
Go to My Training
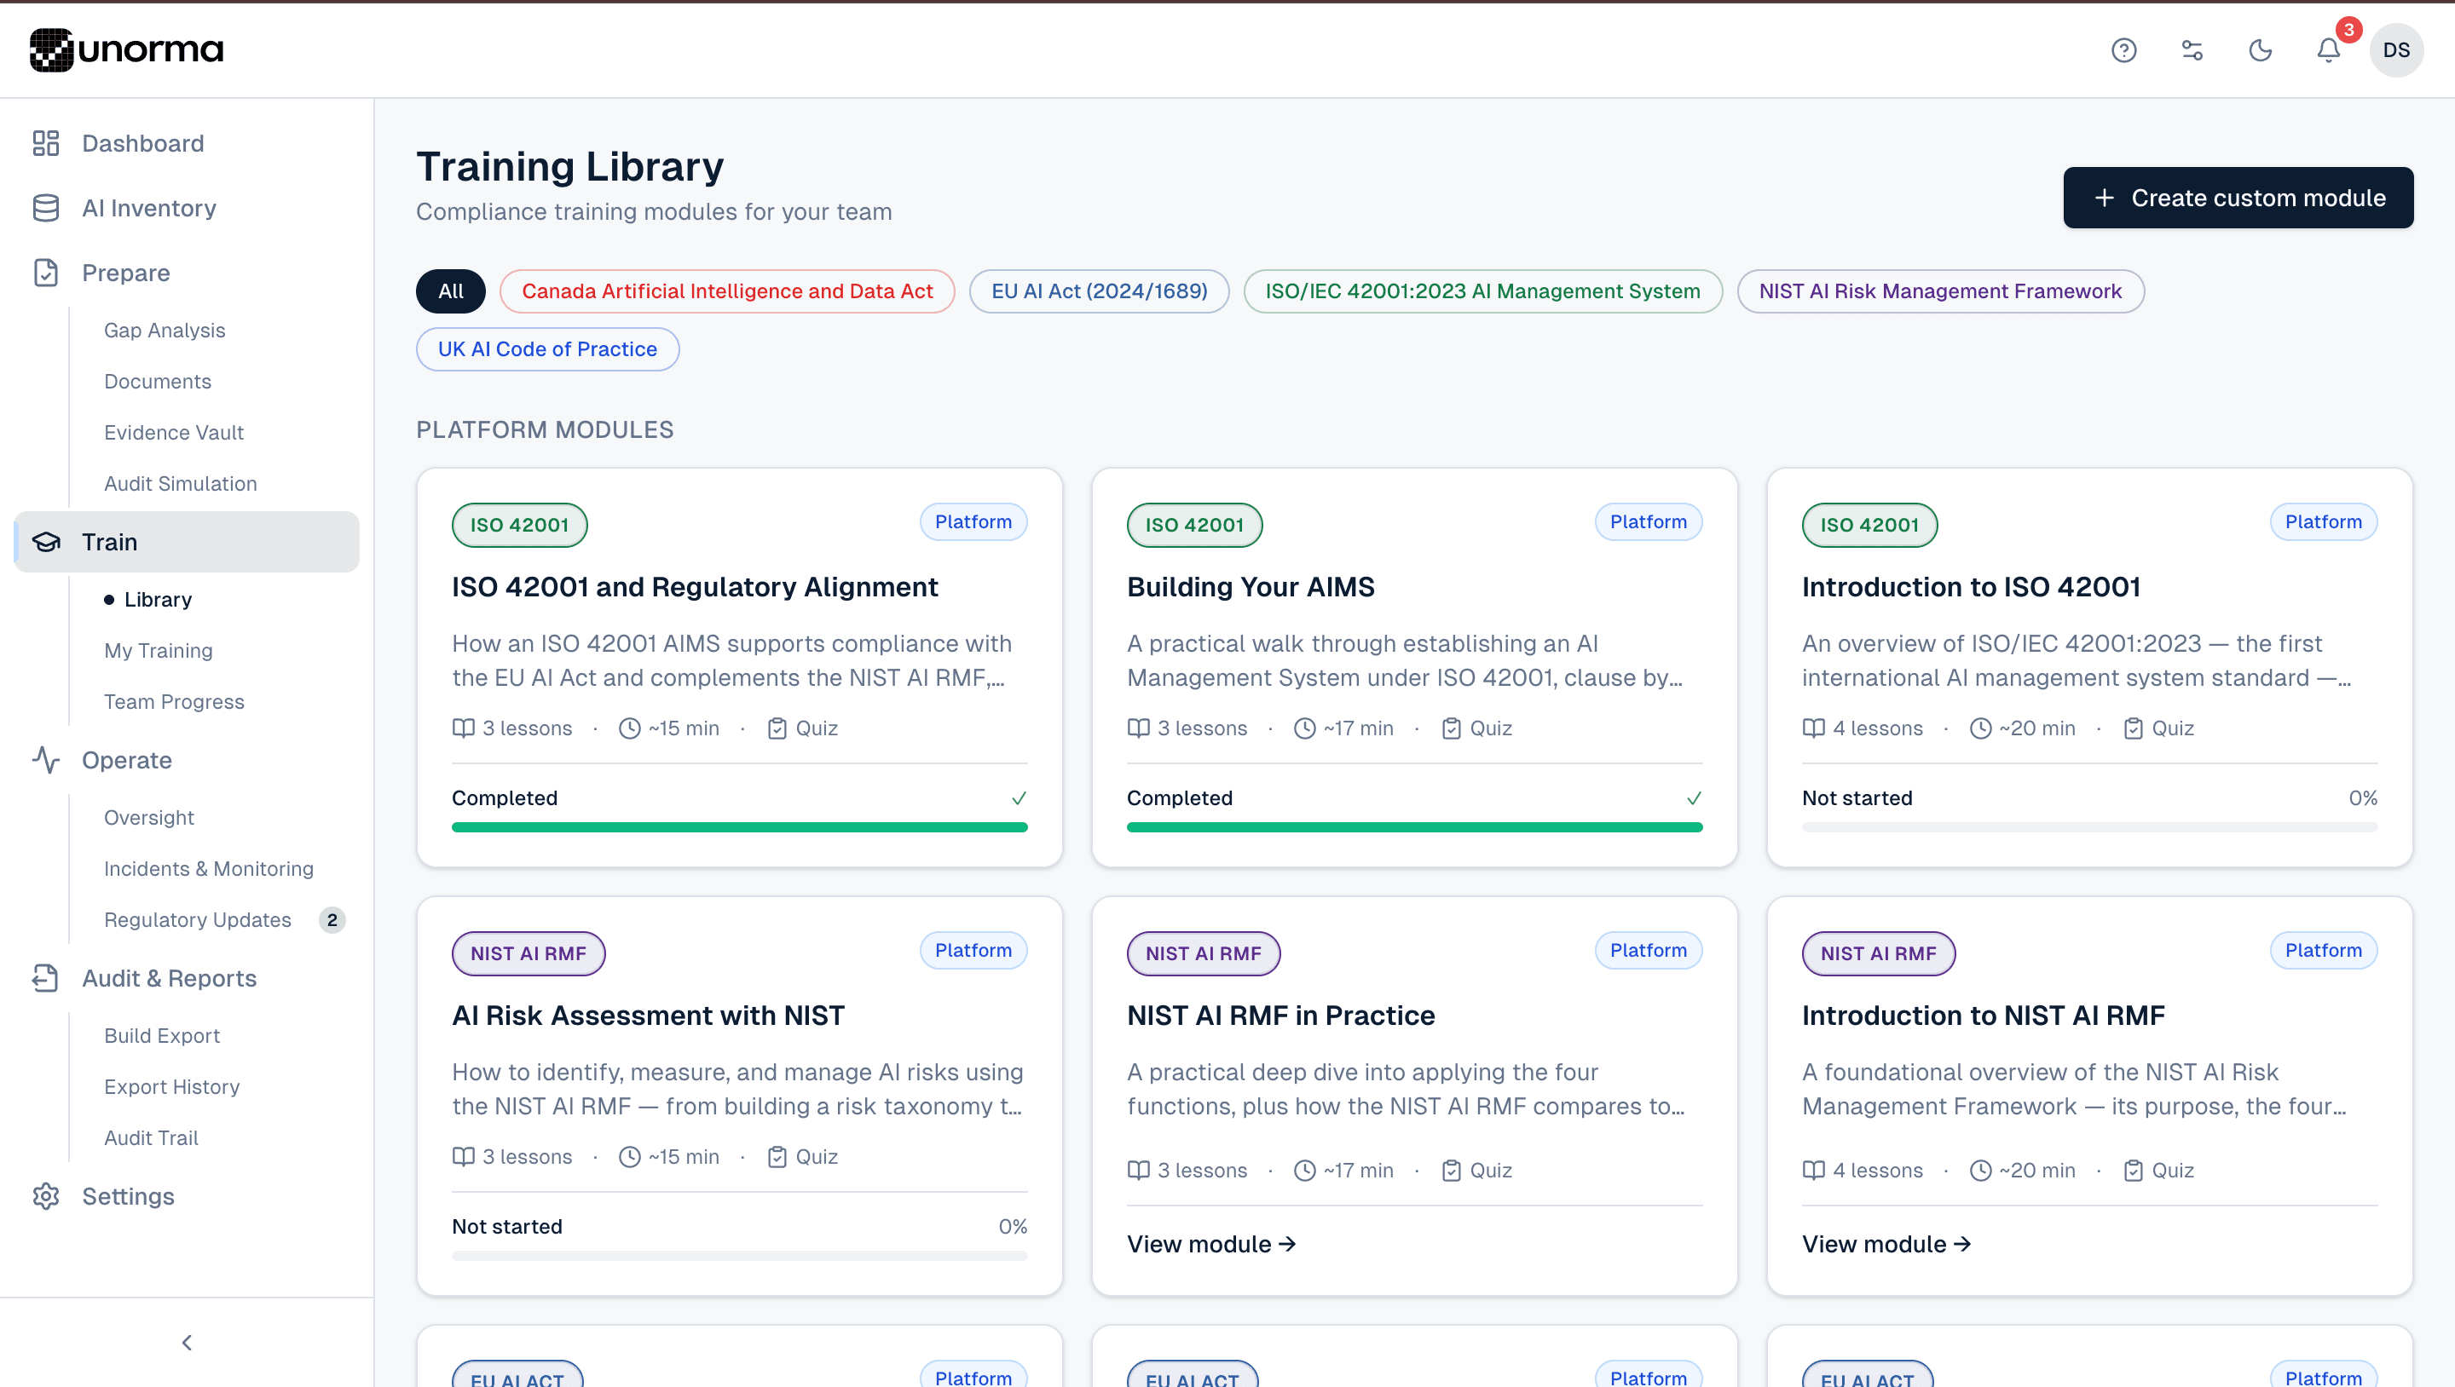coord(159,651)
